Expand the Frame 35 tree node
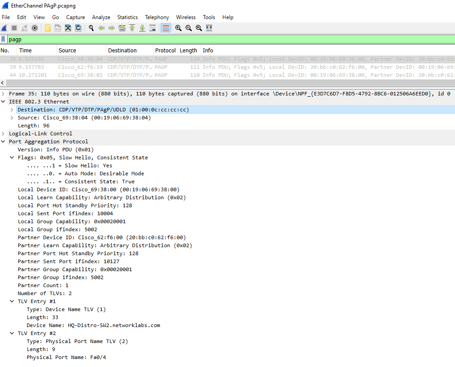 pyautogui.click(x=3, y=94)
